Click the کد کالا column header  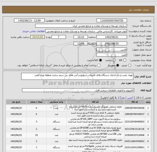coord(135,102)
